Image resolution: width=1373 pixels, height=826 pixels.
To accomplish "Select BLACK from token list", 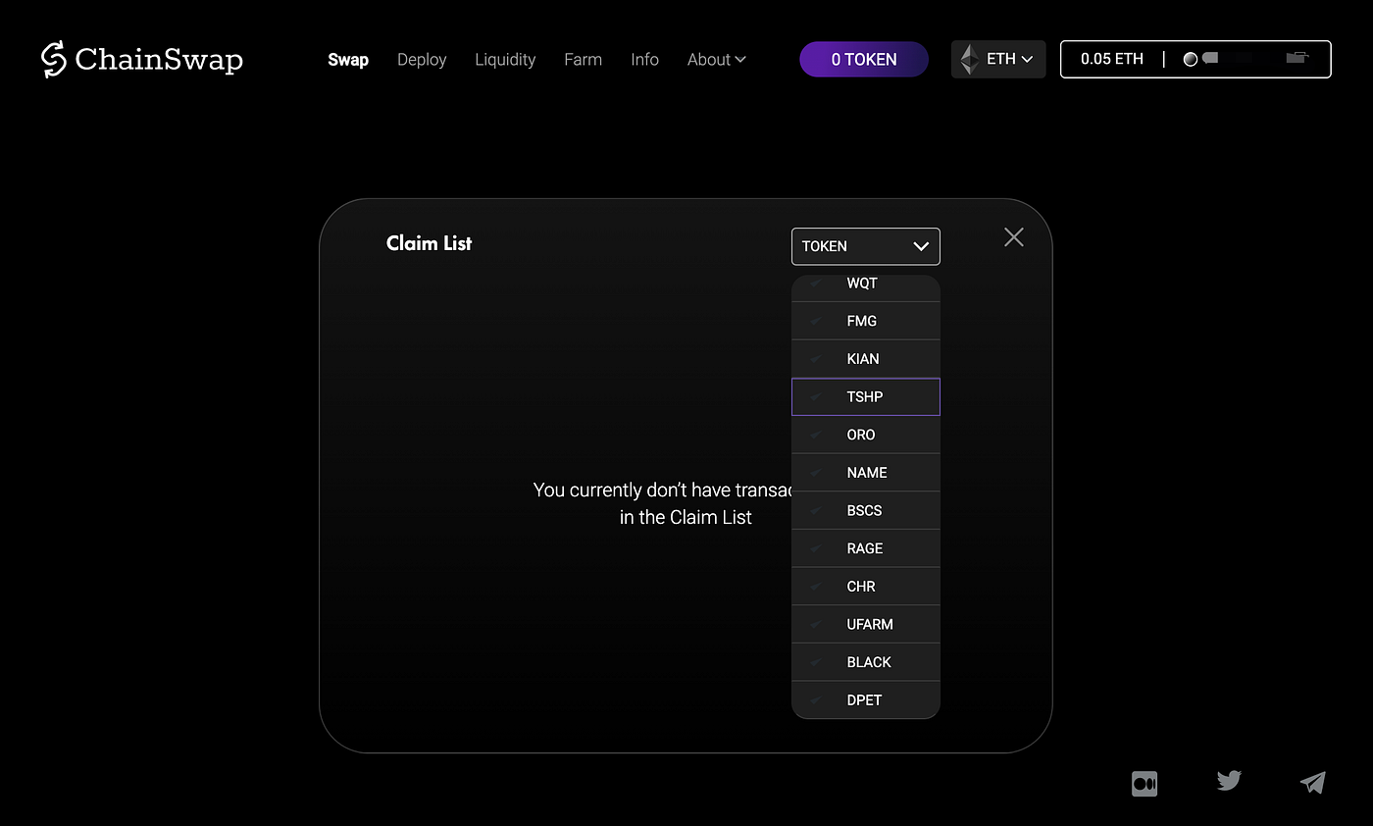I will point(866,662).
